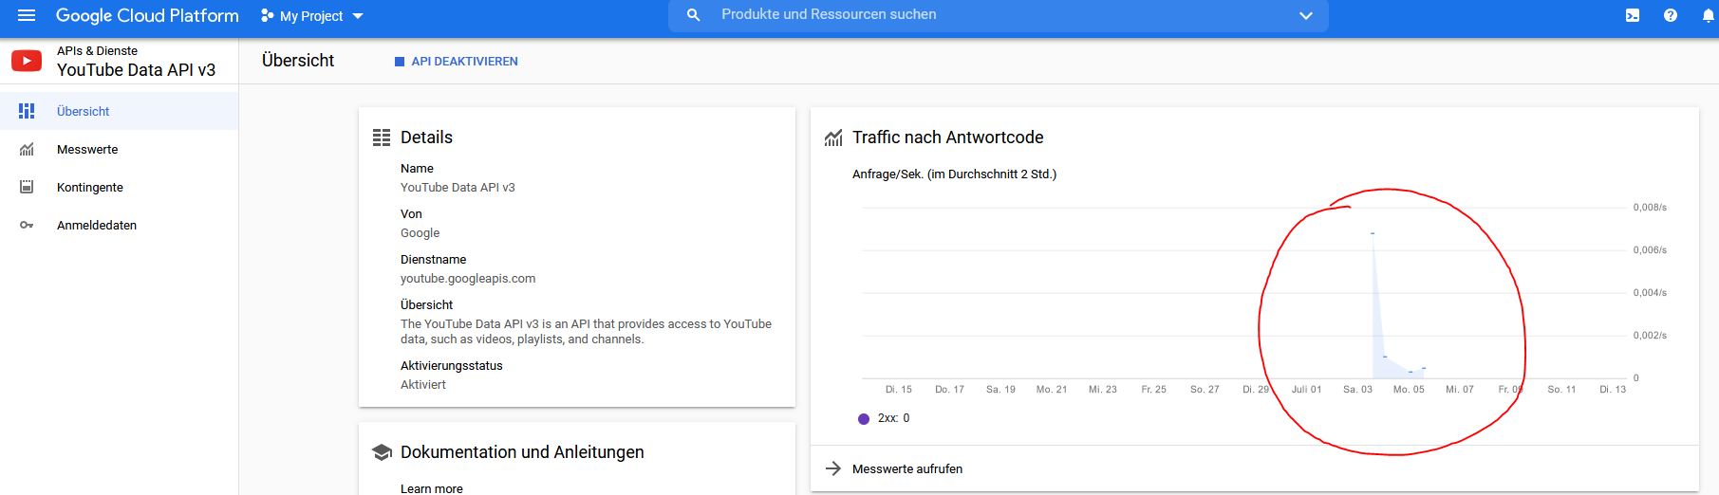Open the My Project selector dropdown
Viewport: 1719px width, 495px height.
pyautogui.click(x=312, y=16)
